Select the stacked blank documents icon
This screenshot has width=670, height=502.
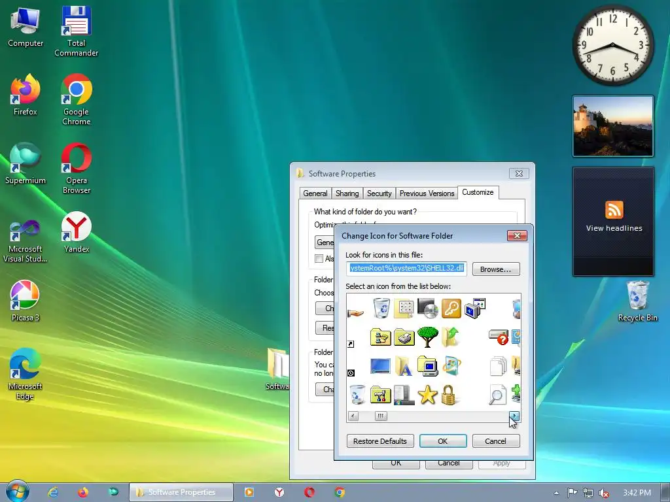pos(498,366)
